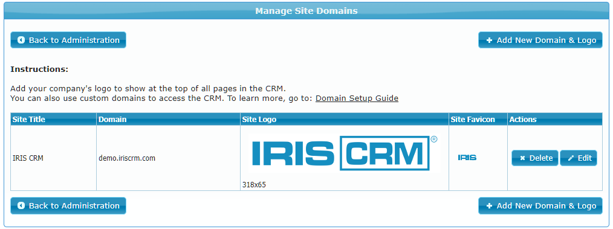Viewport: 613px width, 229px height.
Task: Click the Site Logo column header
Action: [345, 119]
